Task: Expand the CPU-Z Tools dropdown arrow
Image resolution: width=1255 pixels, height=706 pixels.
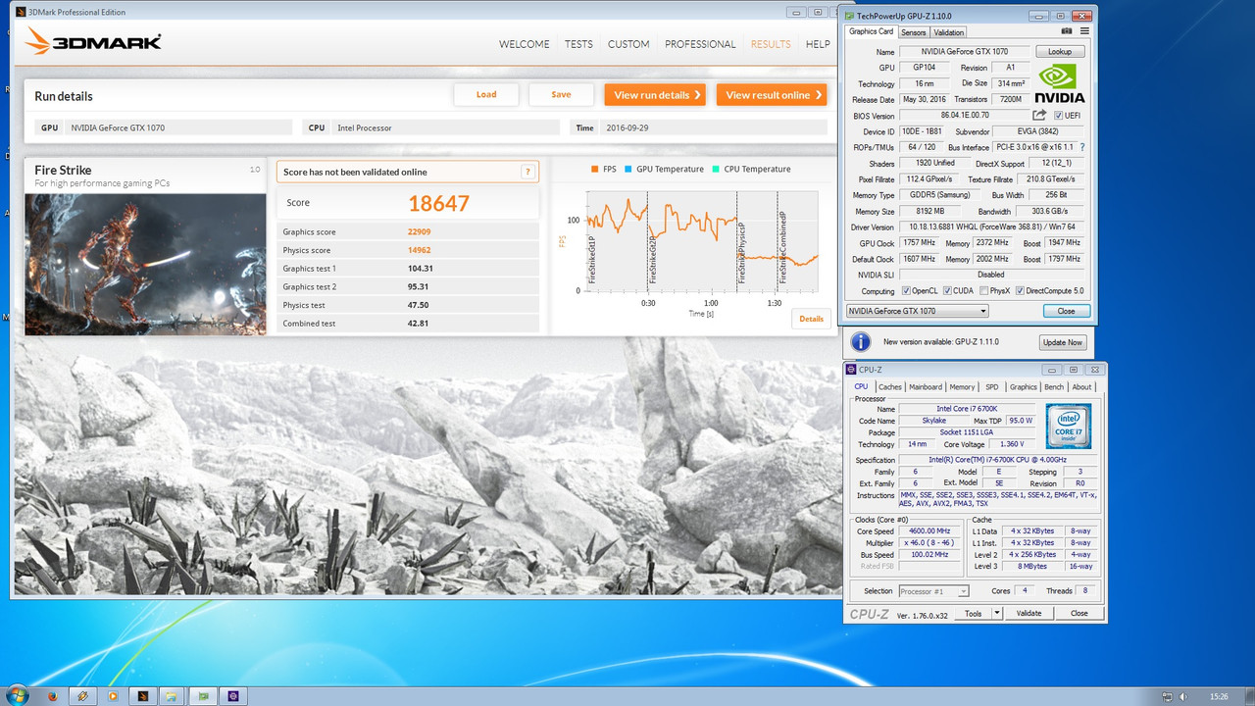Action: point(997,613)
